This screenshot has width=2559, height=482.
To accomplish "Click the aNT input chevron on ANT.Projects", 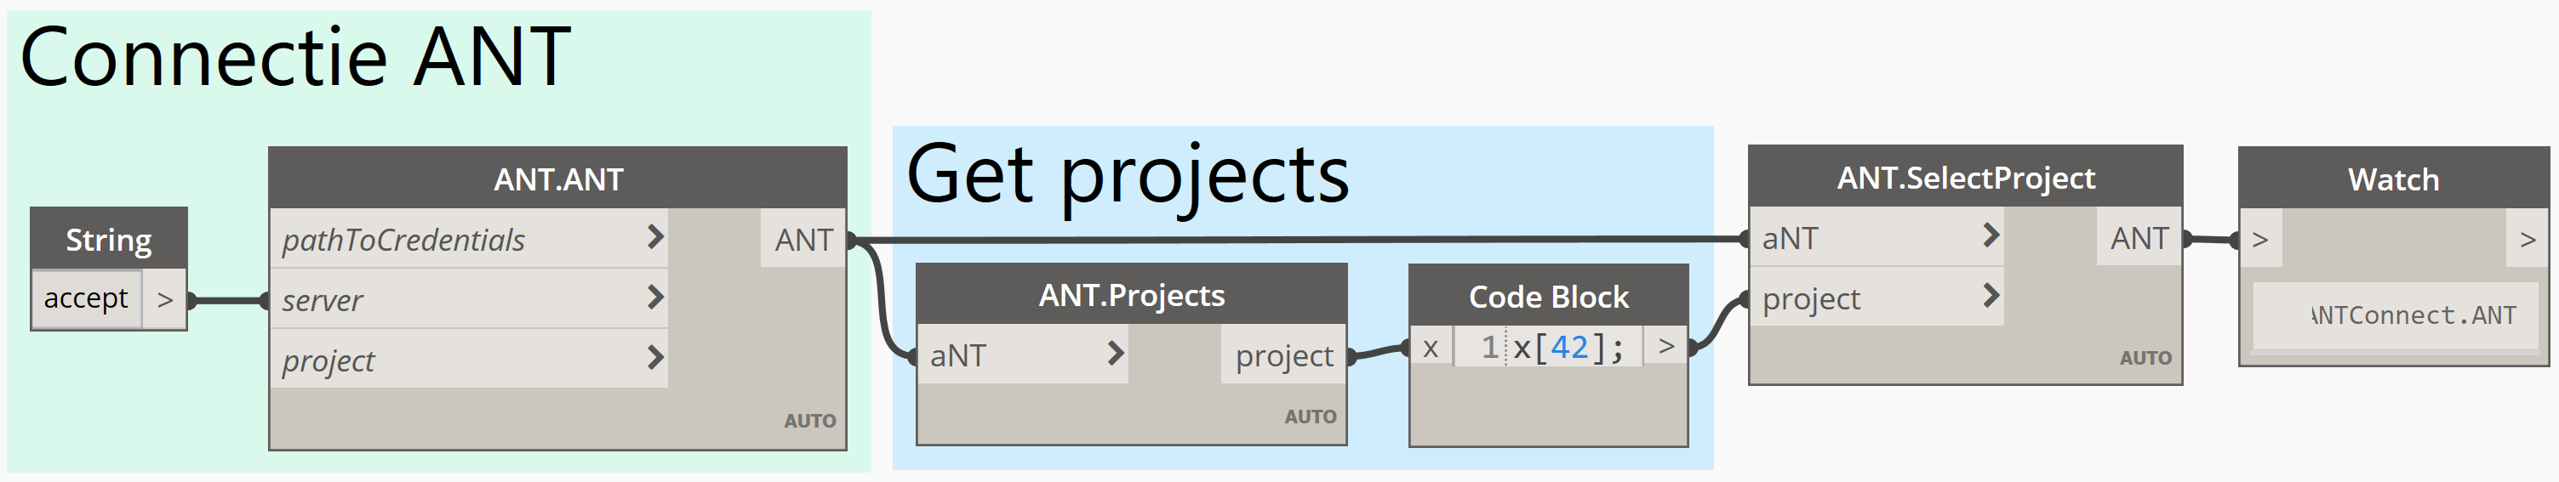I will (x=1116, y=353).
